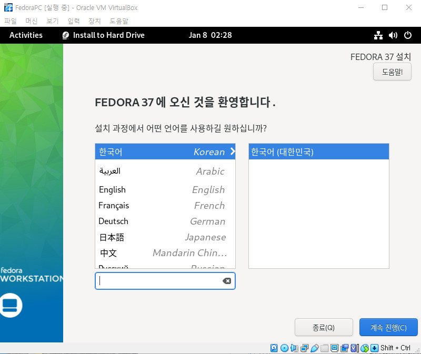Click the recording status icon

pyautogui.click(x=344, y=348)
